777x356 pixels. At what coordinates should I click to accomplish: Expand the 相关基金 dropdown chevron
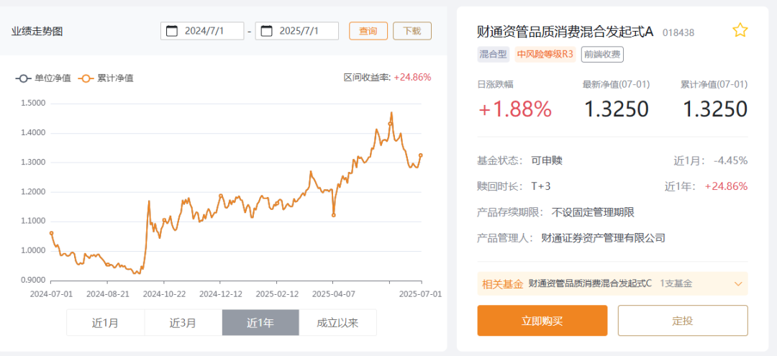tap(737, 283)
